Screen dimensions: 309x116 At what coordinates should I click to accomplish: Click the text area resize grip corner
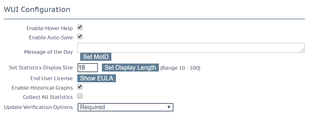click(x=302, y=50)
